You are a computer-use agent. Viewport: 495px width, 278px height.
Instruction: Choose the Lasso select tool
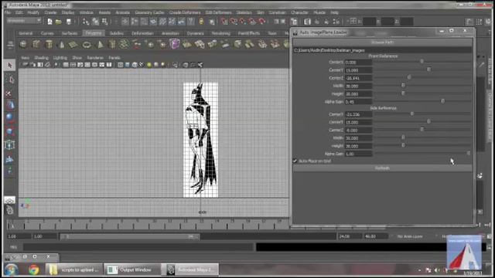coord(10,79)
